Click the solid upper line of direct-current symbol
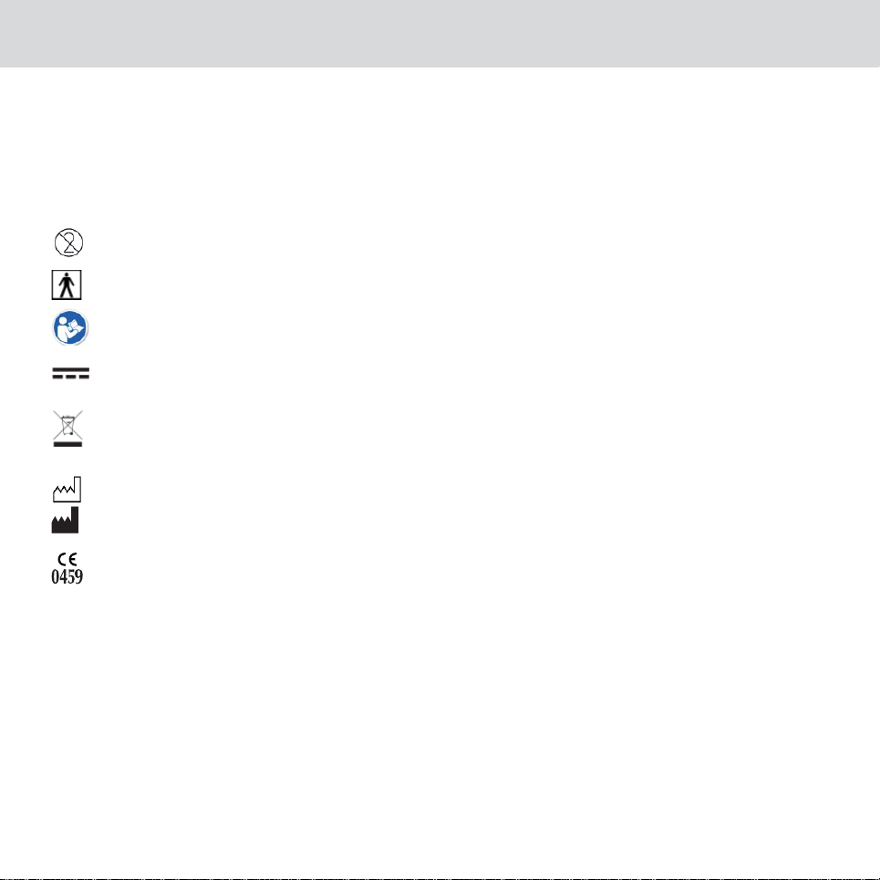Screen dimensions: 880x880 point(71,370)
